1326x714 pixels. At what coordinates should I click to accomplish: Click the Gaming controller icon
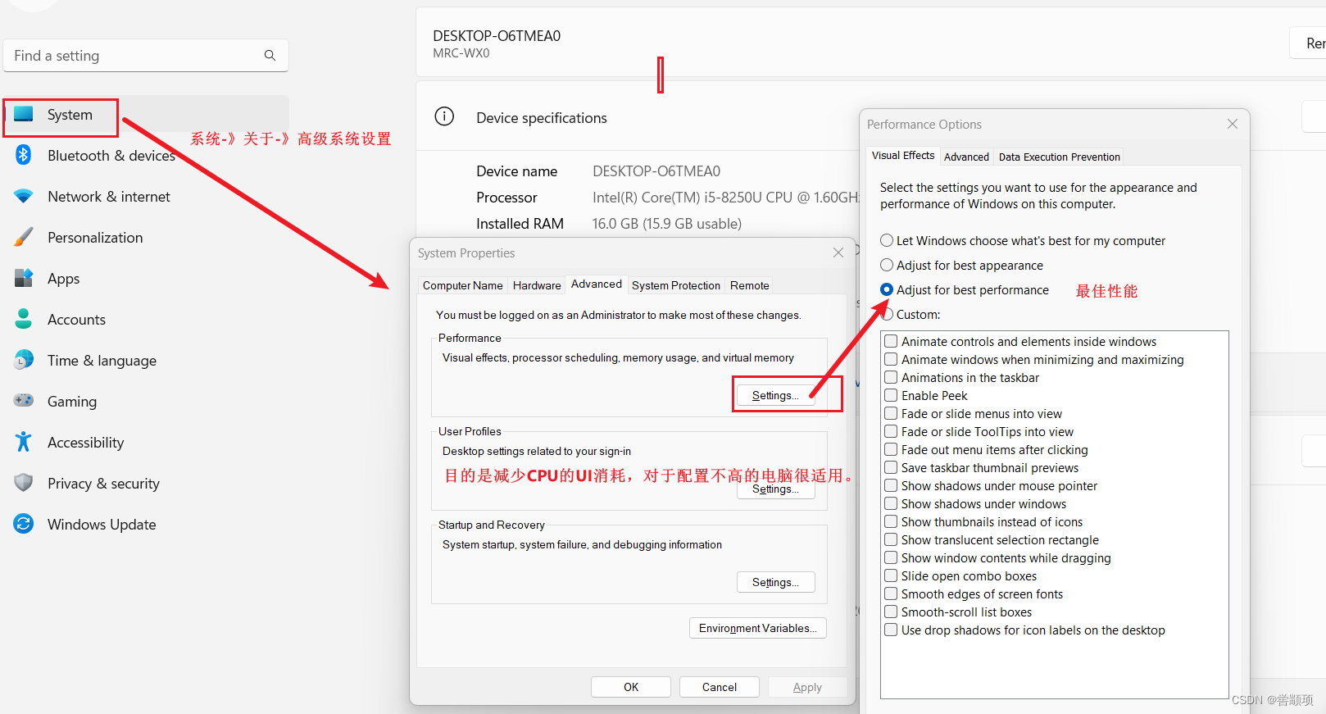[x=24, y=401]
